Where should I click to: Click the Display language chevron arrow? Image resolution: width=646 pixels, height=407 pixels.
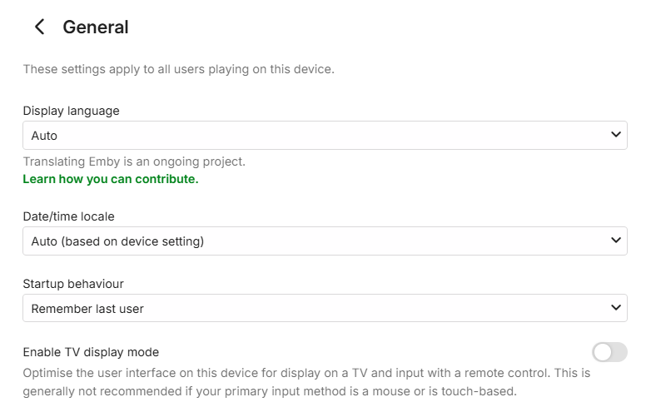tap(616, 135)
